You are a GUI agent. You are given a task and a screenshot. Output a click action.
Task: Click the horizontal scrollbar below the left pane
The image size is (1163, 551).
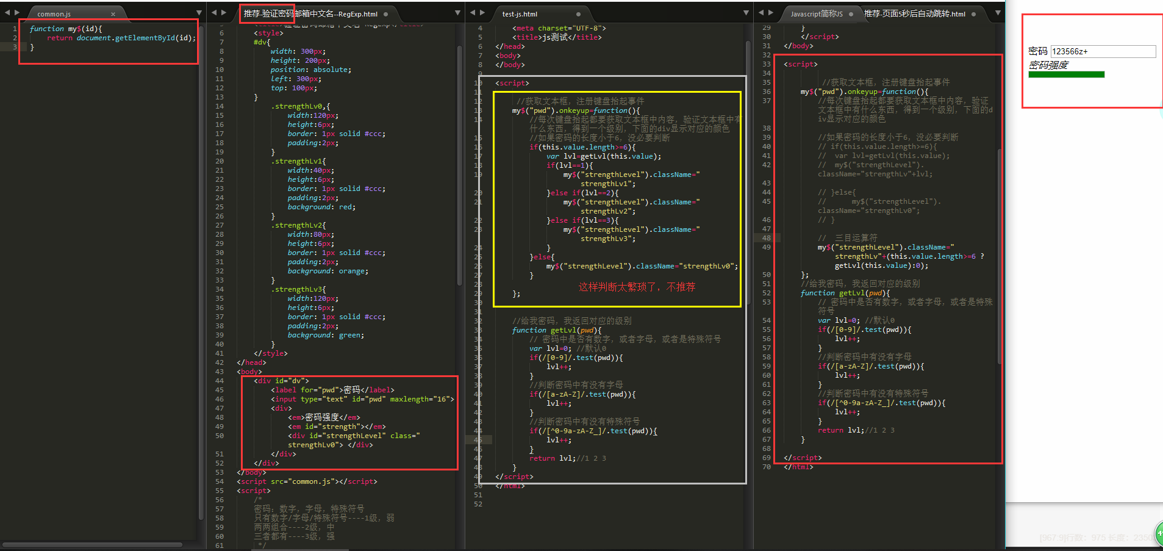pyautogui.click(x=91, y=545)
